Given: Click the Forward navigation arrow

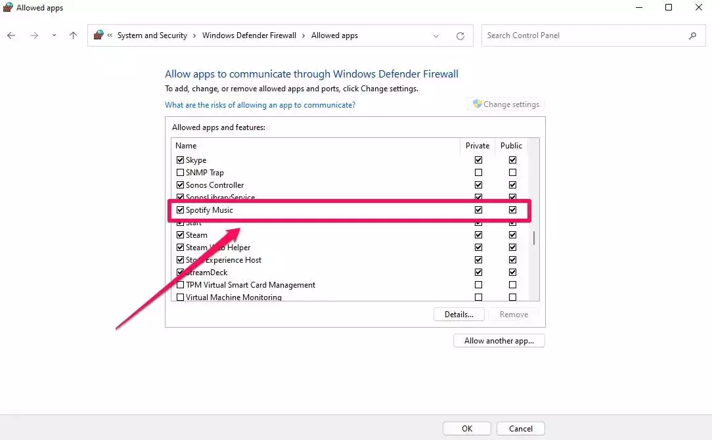Looking at the screenshot, I should pyautogui.click(x=34, y=35).
